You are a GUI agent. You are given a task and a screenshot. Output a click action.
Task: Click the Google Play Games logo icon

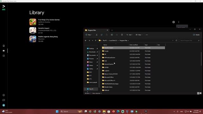[4, 6]
